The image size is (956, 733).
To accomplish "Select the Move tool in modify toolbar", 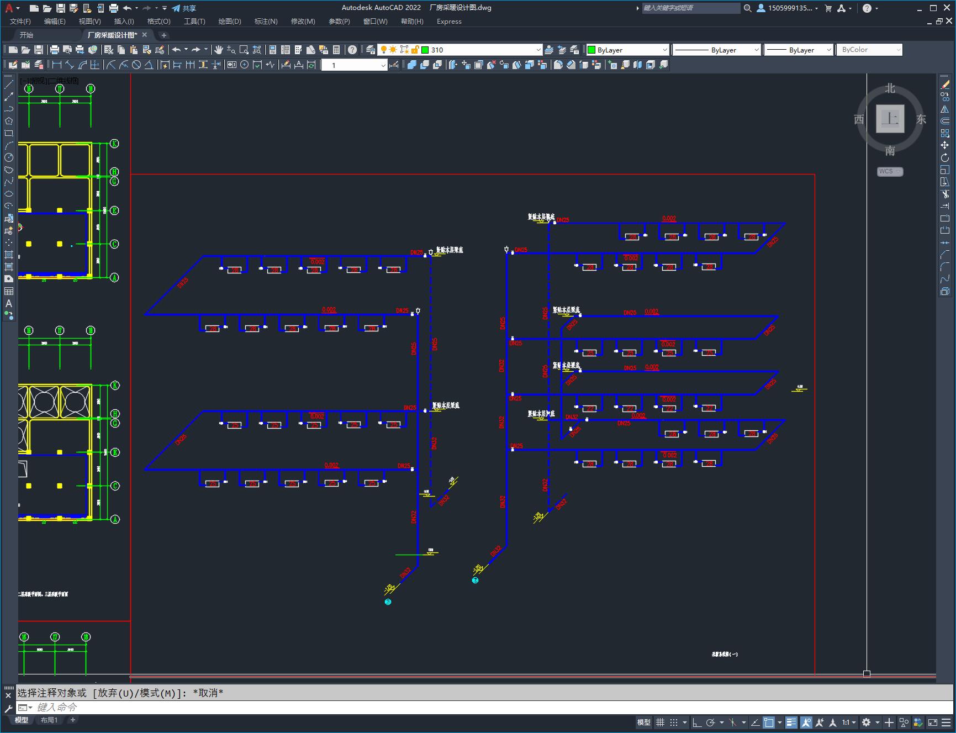I will pyautogui.click(x=945, y=145).
